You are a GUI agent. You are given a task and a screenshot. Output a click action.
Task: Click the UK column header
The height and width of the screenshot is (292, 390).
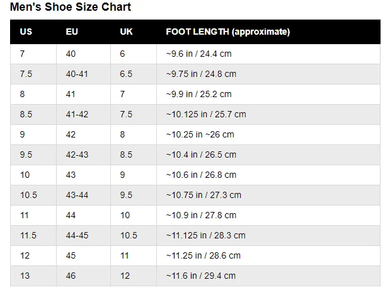[x=126, y=32]
